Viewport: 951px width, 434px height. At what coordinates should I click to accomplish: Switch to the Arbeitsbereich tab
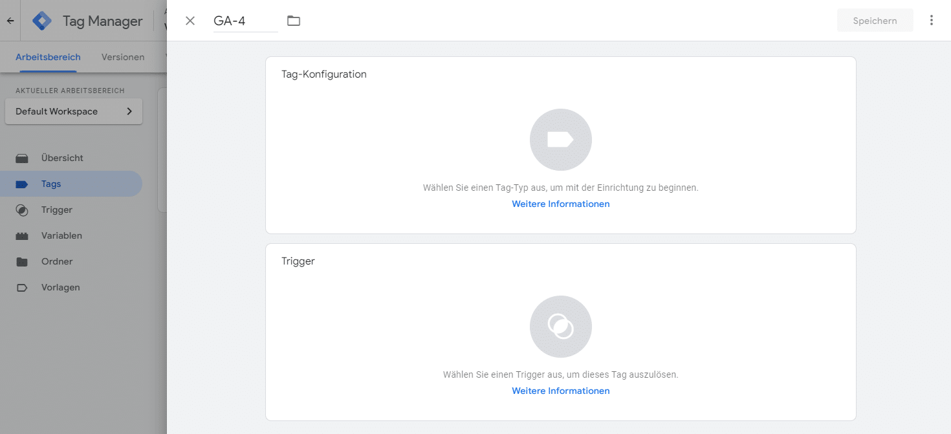pos(48,57)
